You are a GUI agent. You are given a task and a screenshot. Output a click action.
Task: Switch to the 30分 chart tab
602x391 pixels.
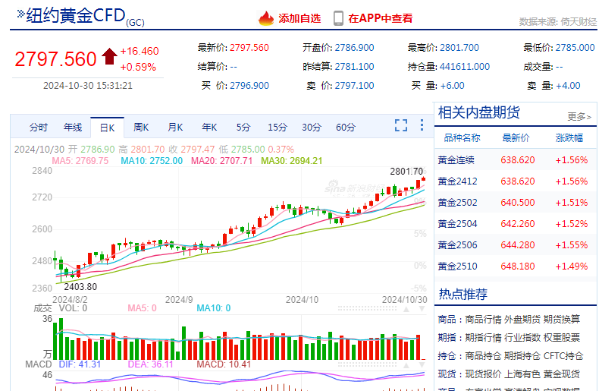(312, 128)
